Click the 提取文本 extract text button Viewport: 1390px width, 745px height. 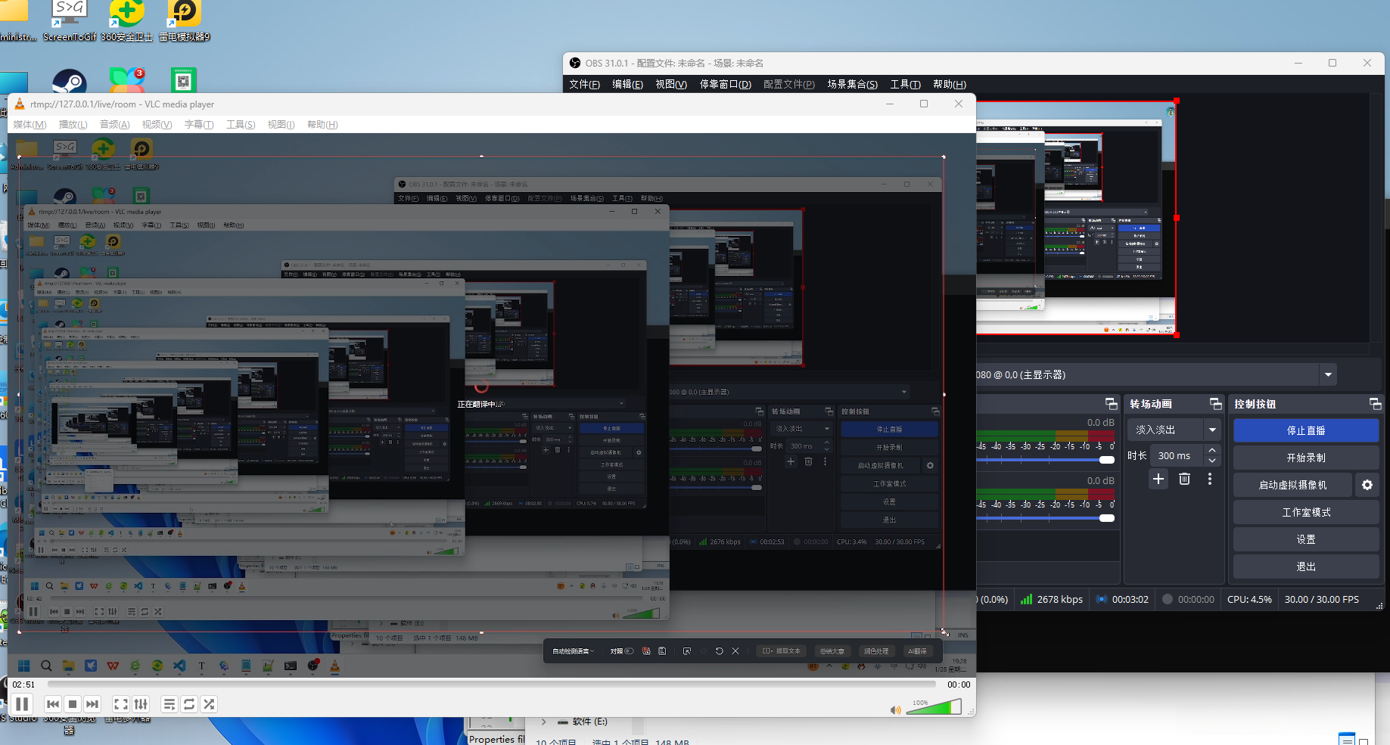coord(782,651)
